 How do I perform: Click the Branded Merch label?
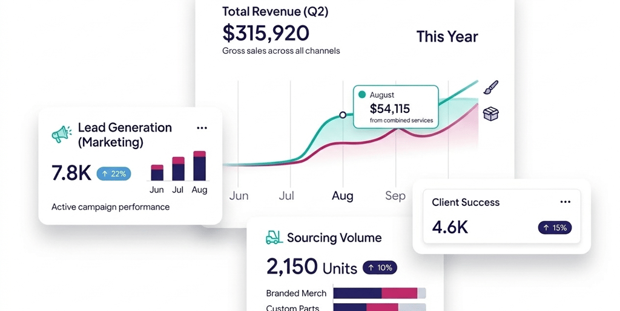pyautogui.click(x=296, y=293)
